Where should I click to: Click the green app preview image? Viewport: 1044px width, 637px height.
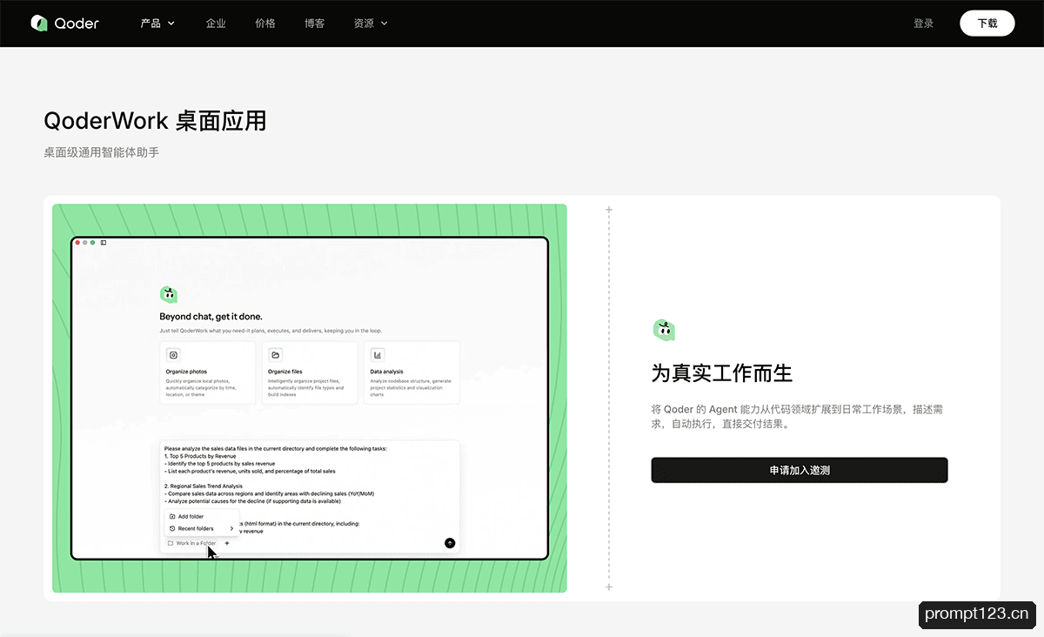pyautogui.click(x=310, y=399)
